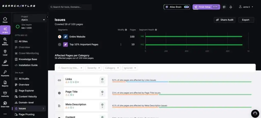Image resolution: width=261 pixels, height=118 pixels.
Task: Click the Finish Setup button
Action: 206,7
